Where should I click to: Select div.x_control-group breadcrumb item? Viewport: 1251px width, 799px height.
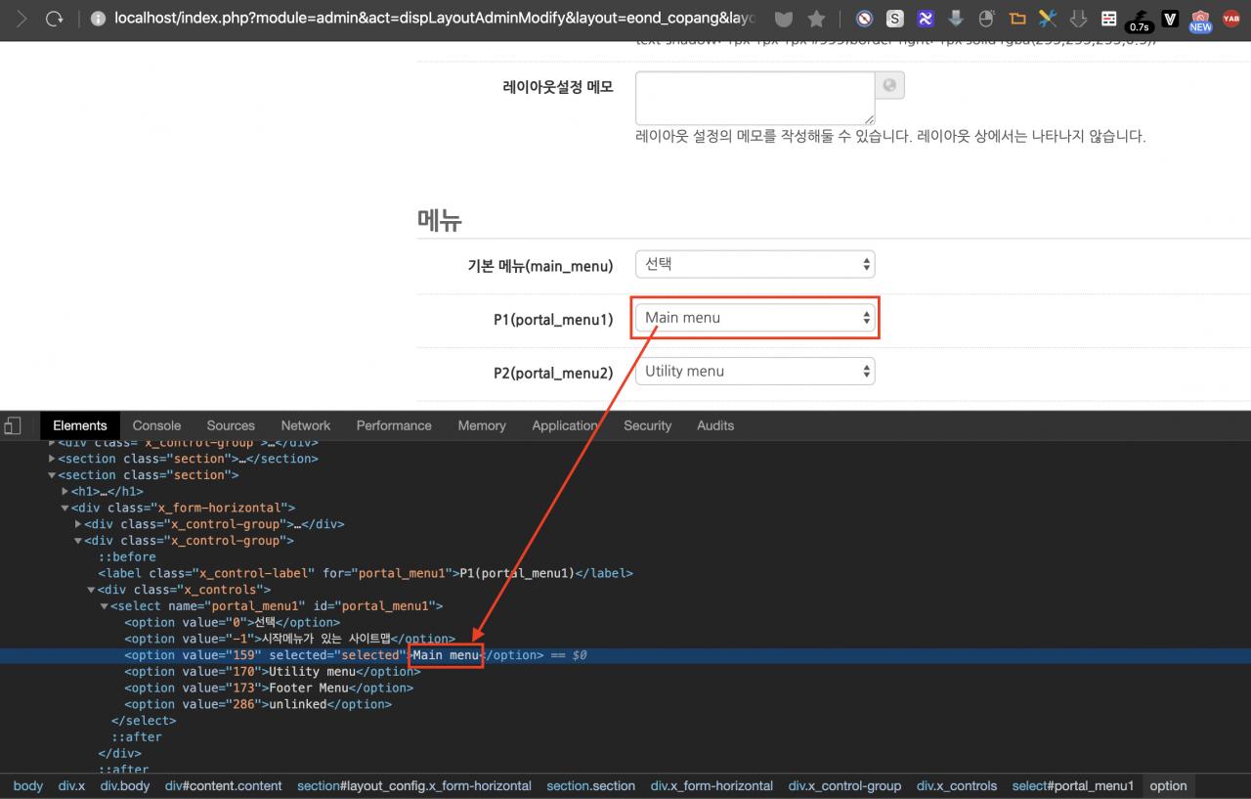coord(844,785)
